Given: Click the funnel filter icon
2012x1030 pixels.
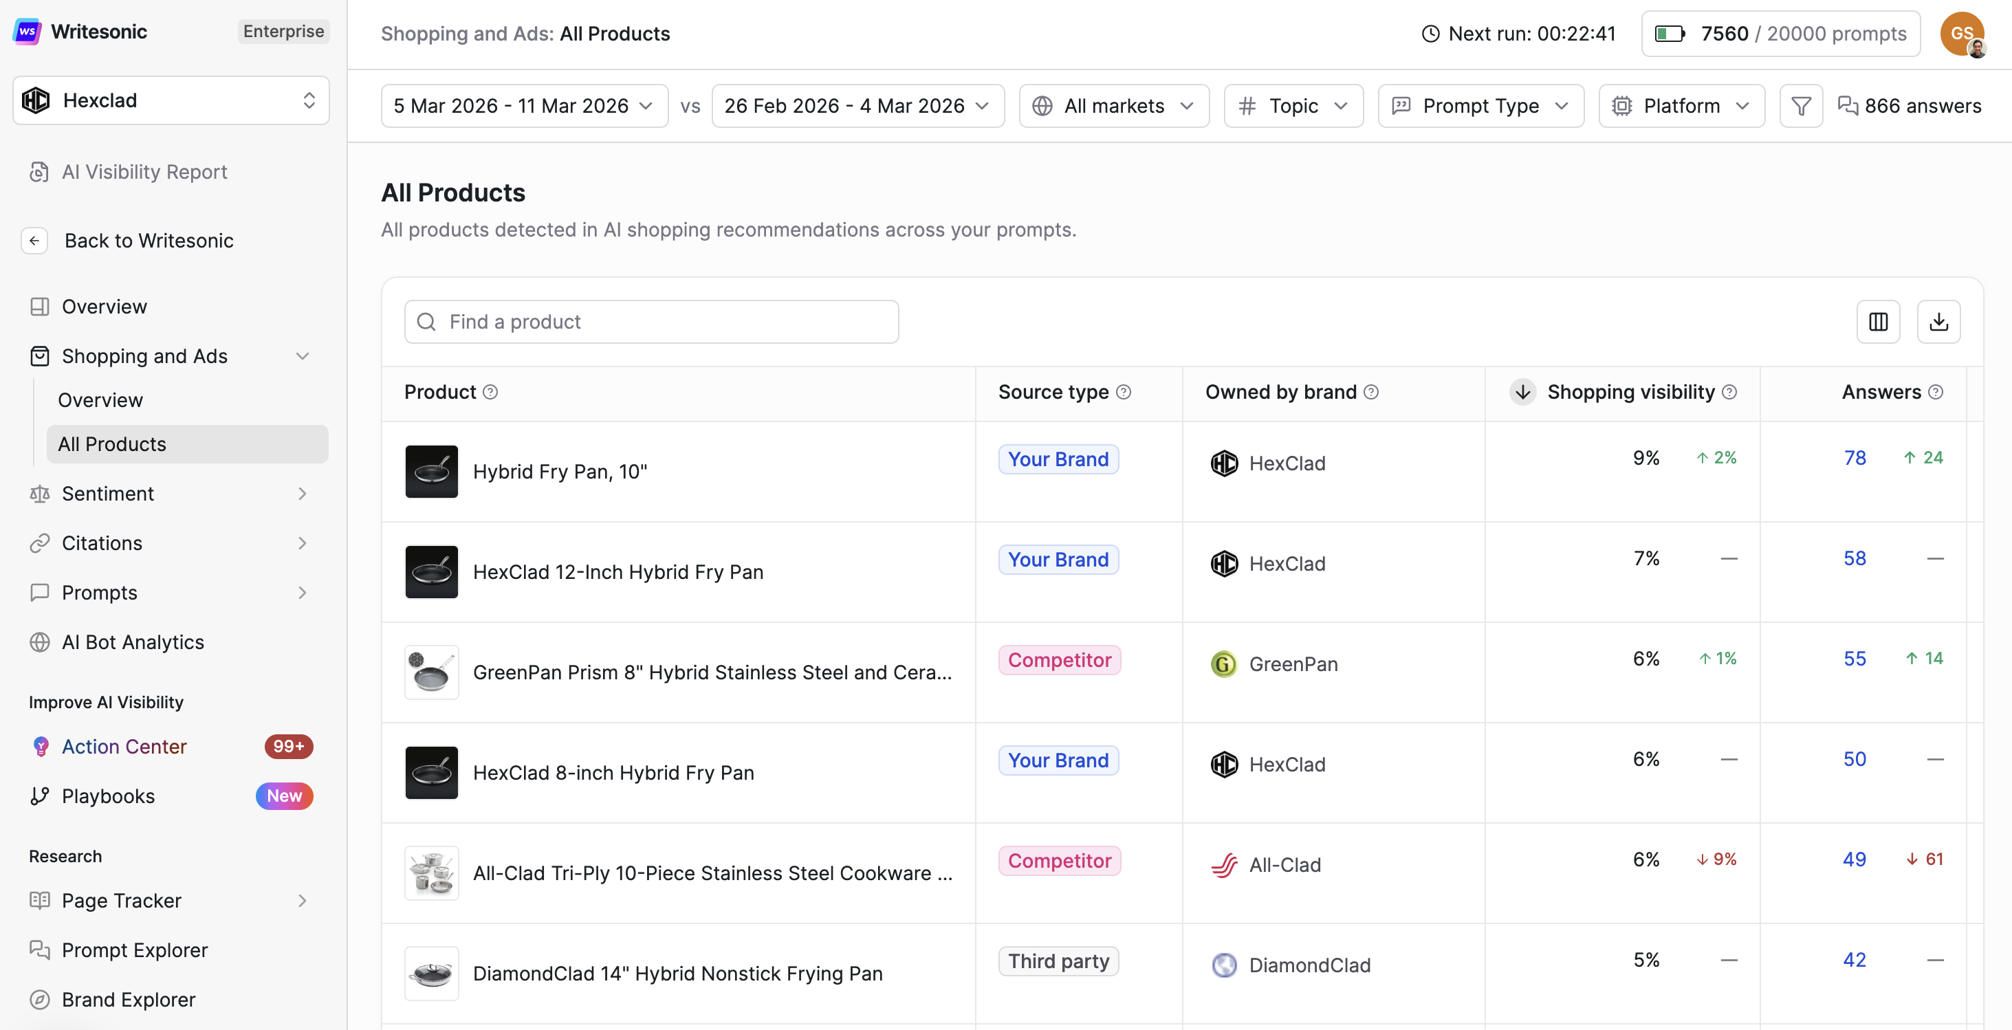Looking at the screenshot, I should (1800, 105).
